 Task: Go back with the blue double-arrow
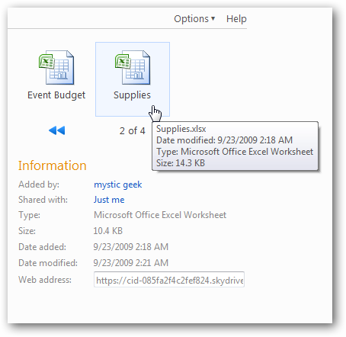point(56,130)
